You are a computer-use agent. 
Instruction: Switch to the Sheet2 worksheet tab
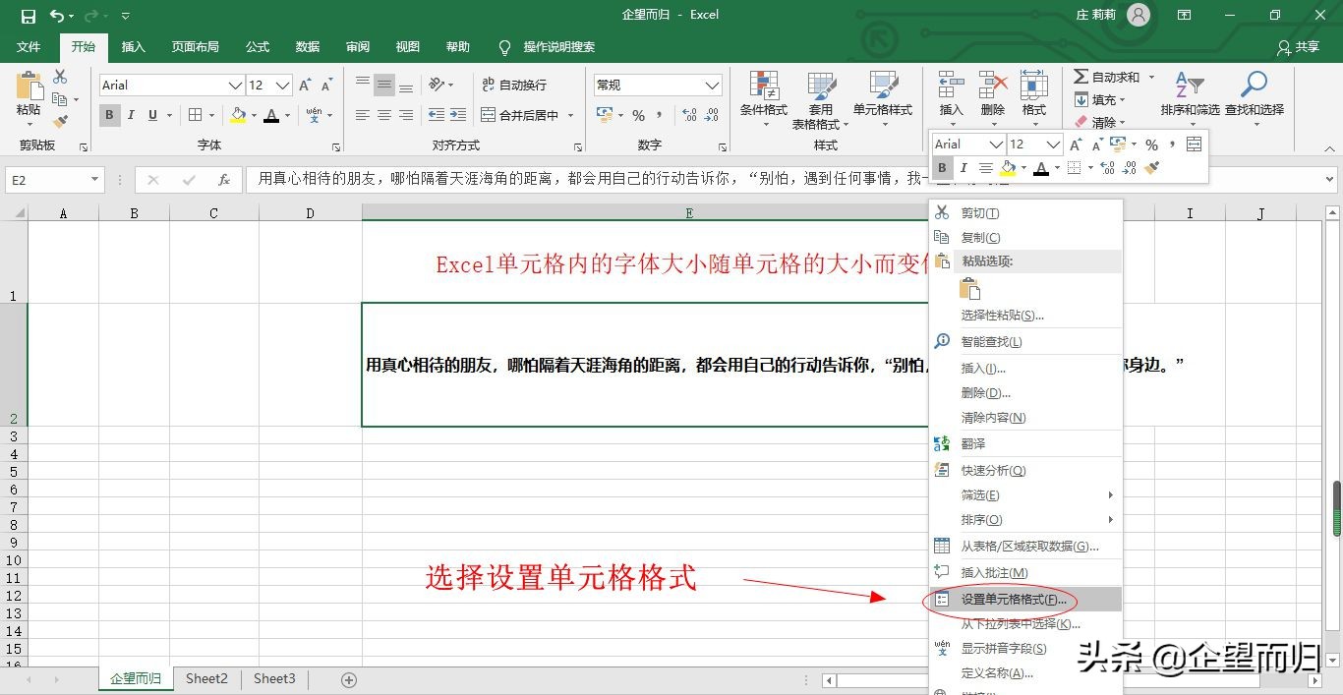click(x=205, y=678)
